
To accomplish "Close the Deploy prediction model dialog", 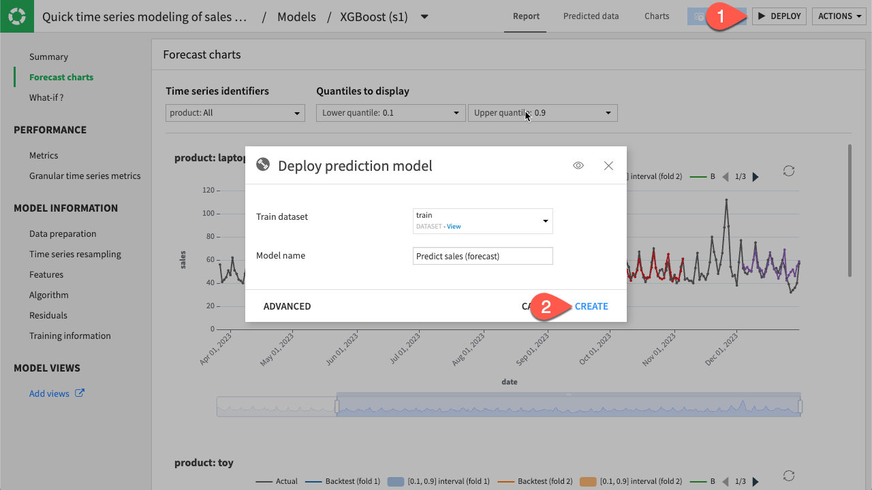I will click(608, 165).
